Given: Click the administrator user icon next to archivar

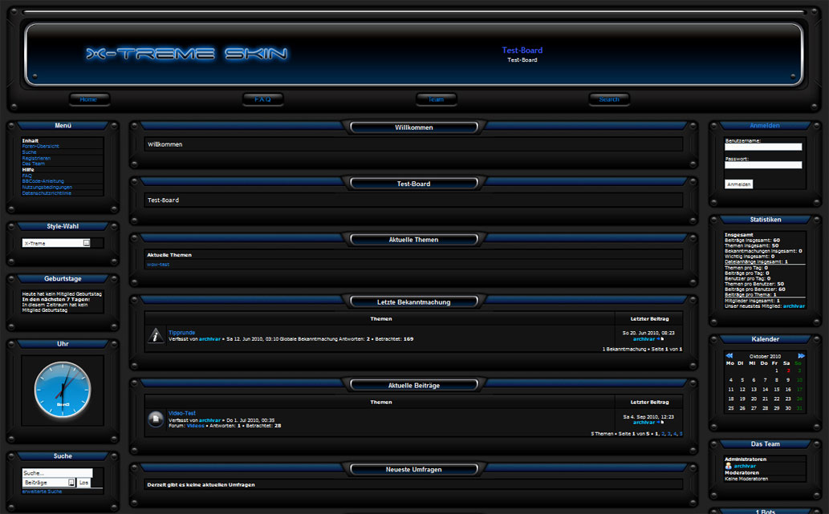Looking at the screenshot, I should tap(729, 466).
